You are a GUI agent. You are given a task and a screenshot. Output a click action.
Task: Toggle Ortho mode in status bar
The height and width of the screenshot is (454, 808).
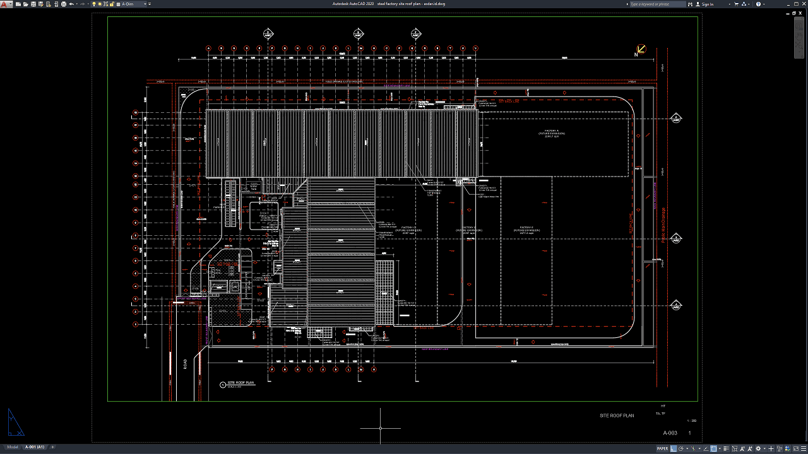coord(674,449)
